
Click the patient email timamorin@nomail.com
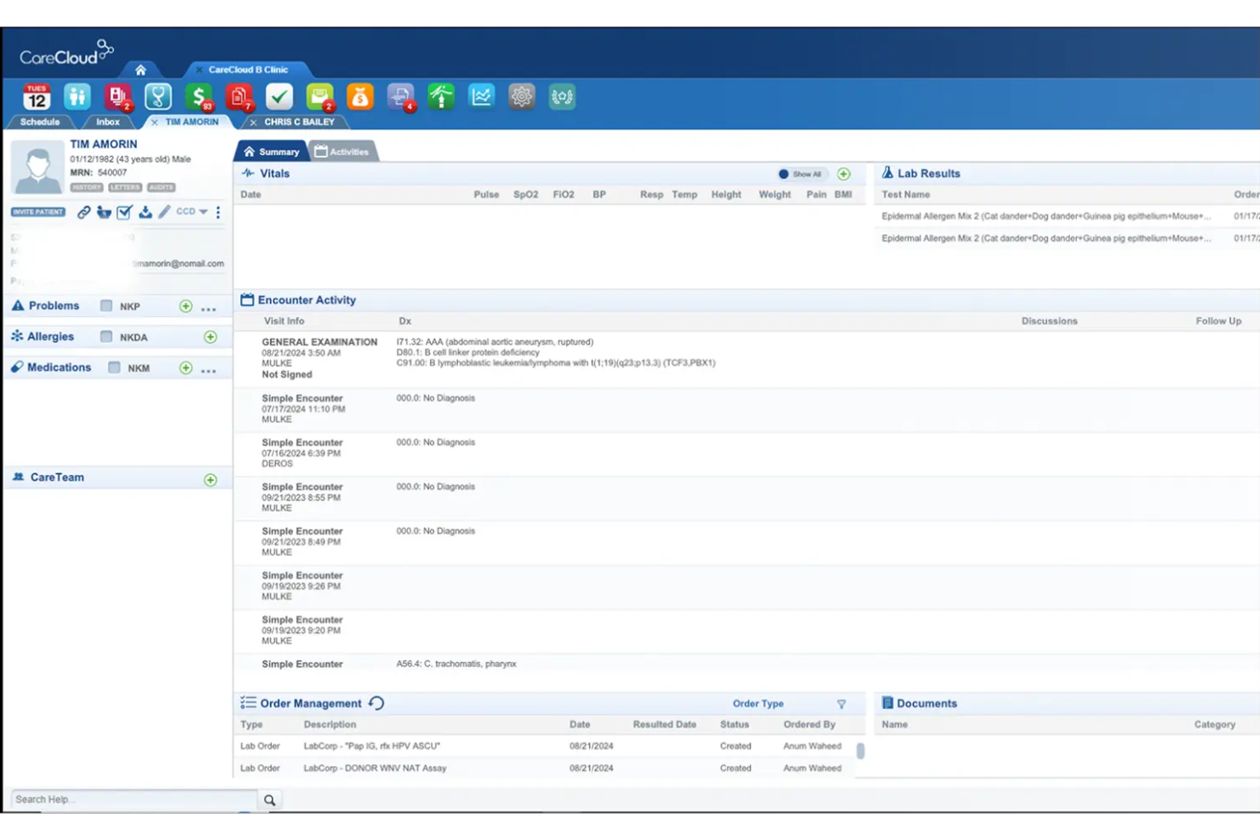coord(178,264)
